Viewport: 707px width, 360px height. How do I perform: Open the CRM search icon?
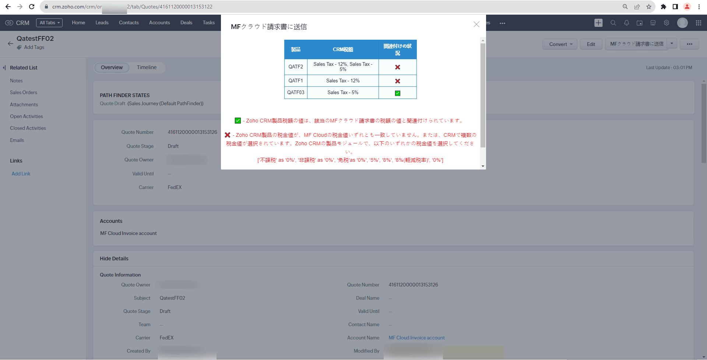click(x=613, y=23)
